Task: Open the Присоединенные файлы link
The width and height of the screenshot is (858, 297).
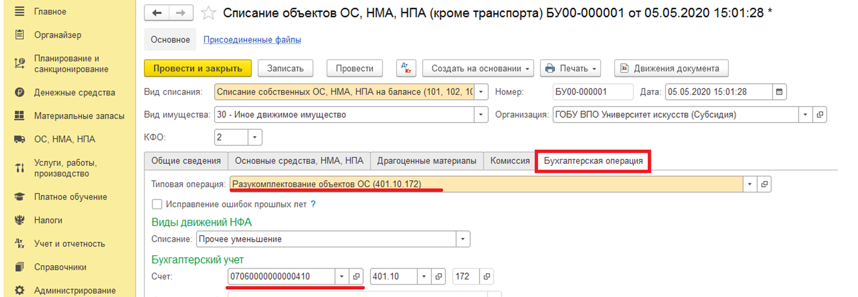Action: (252, 39)
